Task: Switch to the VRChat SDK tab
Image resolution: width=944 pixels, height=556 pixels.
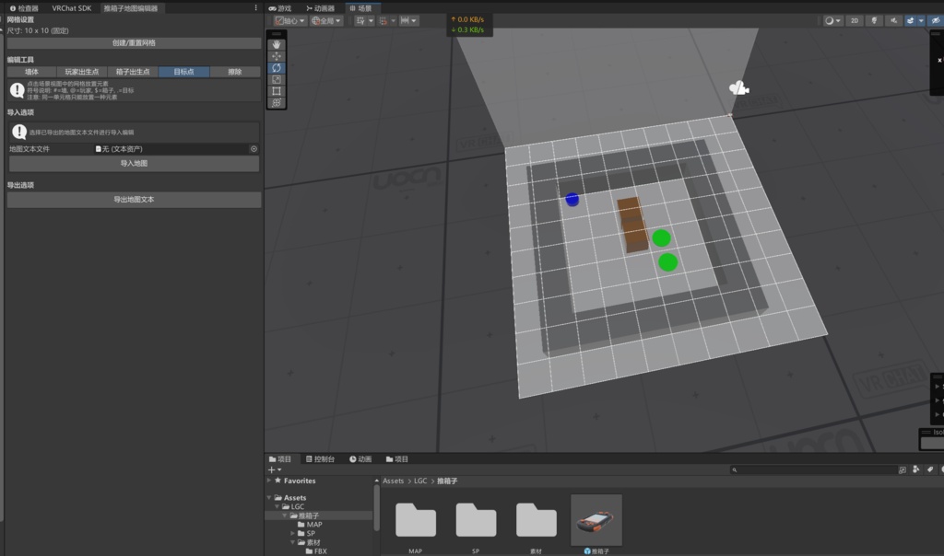Action: coord(71,7)
